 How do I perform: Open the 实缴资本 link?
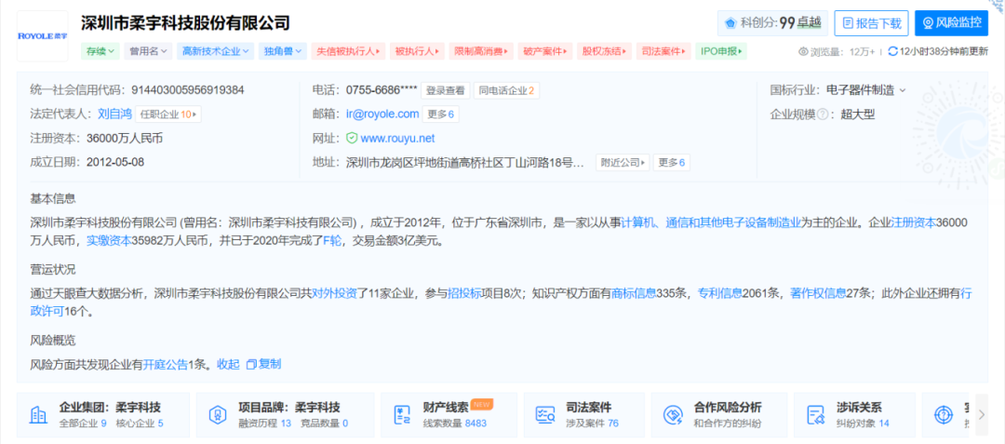click(108, 240)
